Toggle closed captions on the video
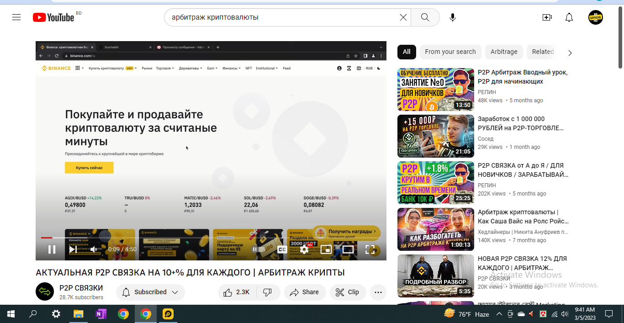The width and height of the screenshot is (624, 323). pyautogui.click(x=282, y=249)
